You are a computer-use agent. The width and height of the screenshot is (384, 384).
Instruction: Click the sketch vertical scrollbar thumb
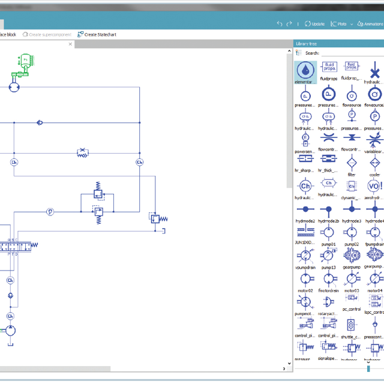coord(289,121)
